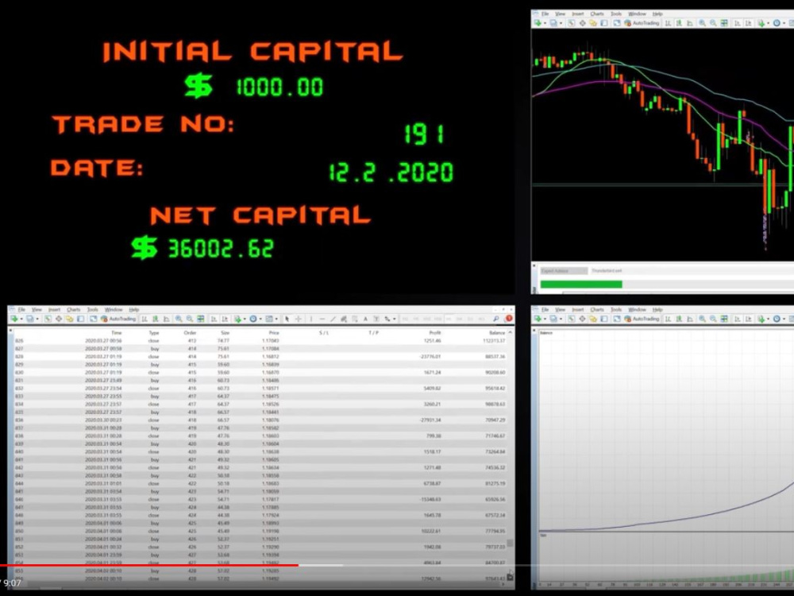Image resolution: width=794 pixels, height=596 pixels.
Task: Click the Order column header
Action: pyautogui.click(x=190, y=332)
